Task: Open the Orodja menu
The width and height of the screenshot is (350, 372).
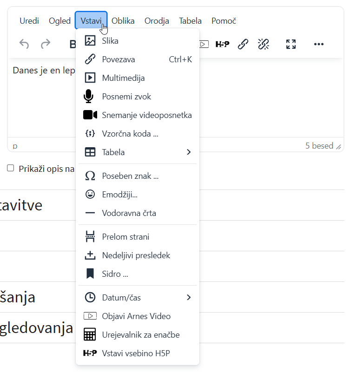Action: click(x=157, y=21)
